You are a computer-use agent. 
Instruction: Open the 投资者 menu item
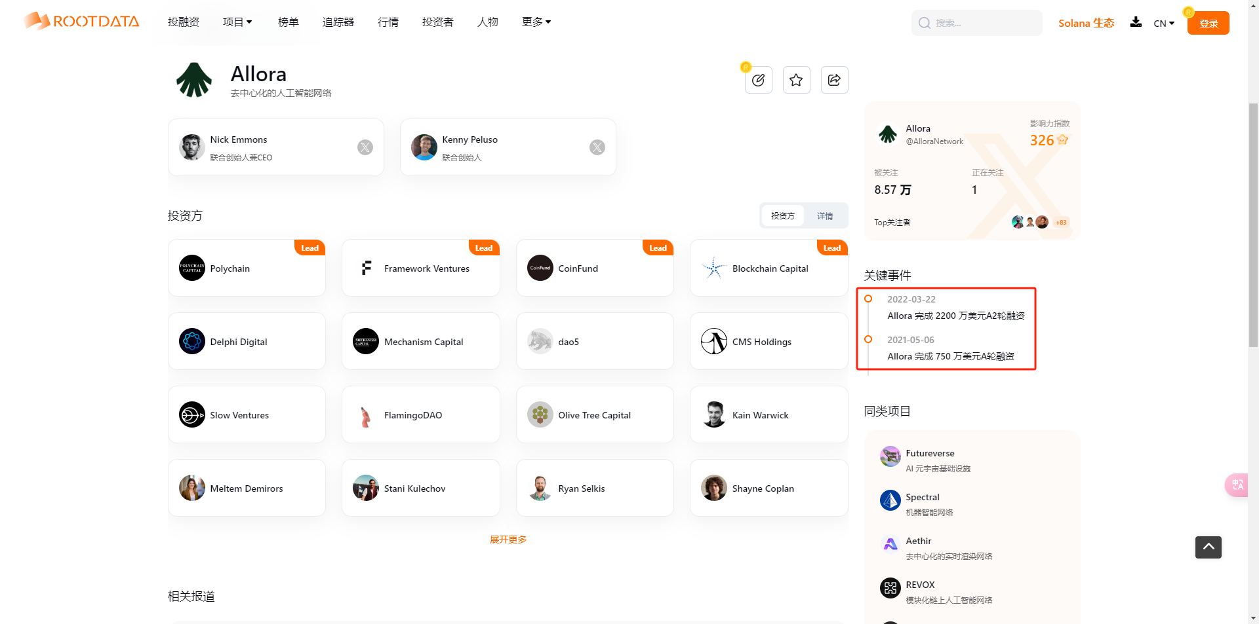438,22
